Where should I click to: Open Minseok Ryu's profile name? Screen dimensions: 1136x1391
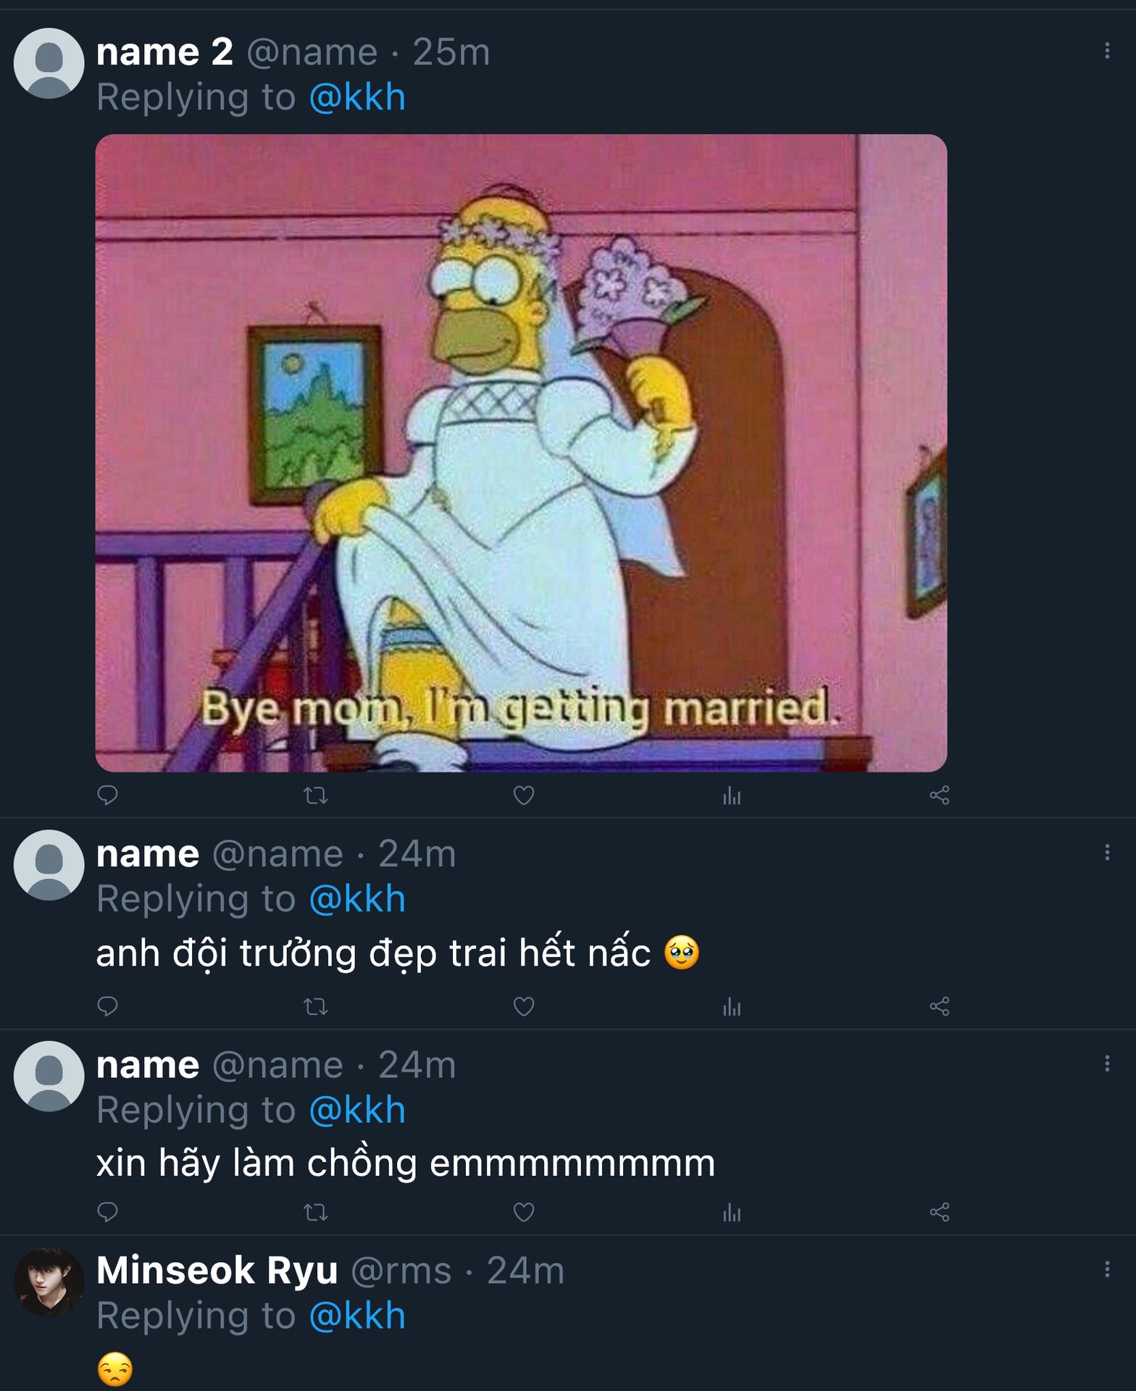coord(217,1270)
